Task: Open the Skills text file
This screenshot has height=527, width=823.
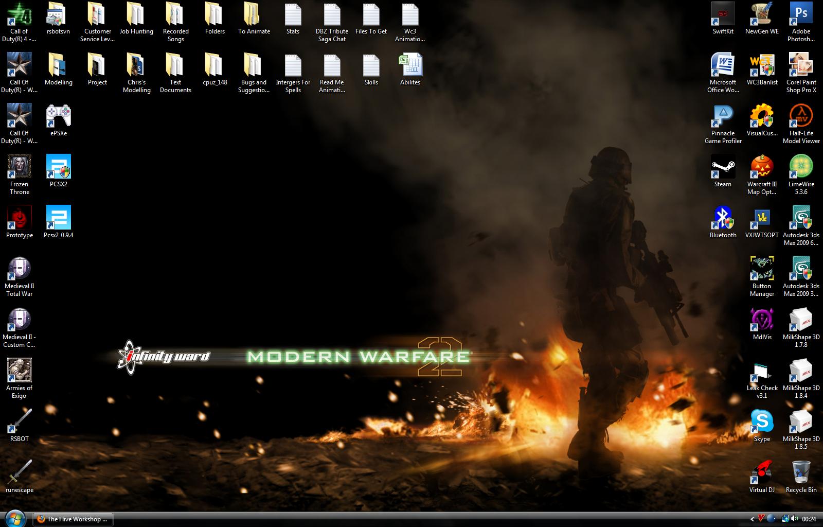Action: coord(371,70)
